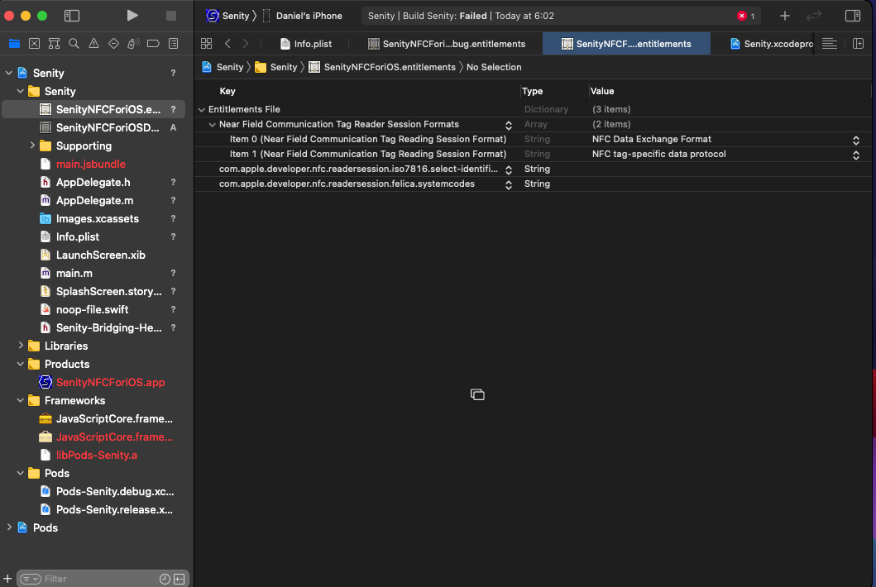Select AppDelegate.m in the file navigator
The width and height of the screenshot is (876, 587).
(x=94, y=200)
